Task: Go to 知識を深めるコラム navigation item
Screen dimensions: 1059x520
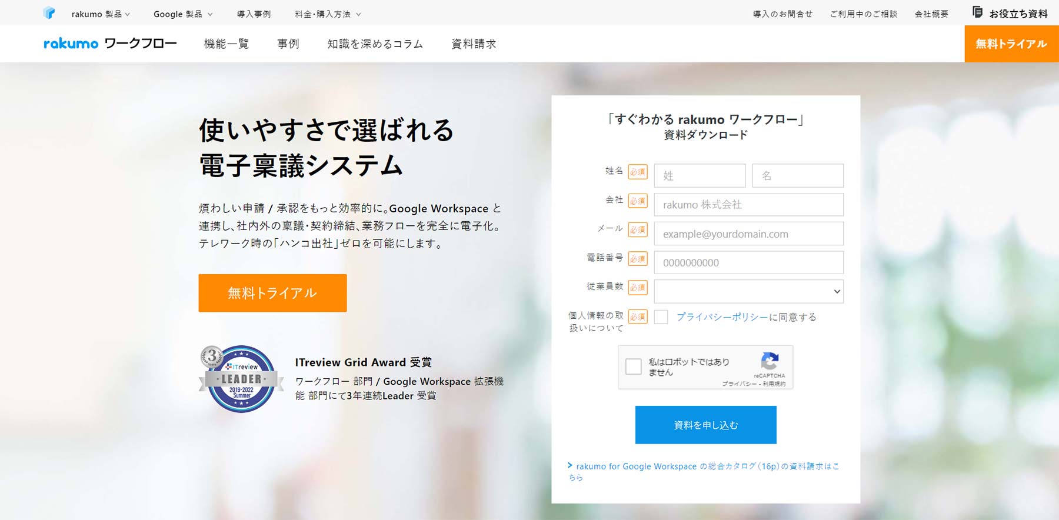Action: coord(375,44)
